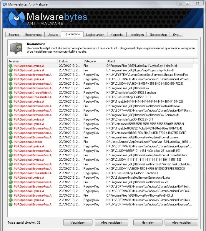Viewport: 206px width, 231px height.
Task: Click bug icon of LyricsSay-1-bho.dll row
Action: click(11, 70)
